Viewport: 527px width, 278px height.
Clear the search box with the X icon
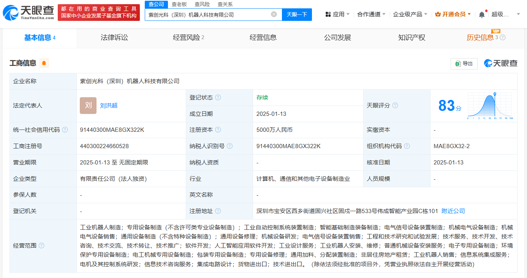tap(274, 14)
